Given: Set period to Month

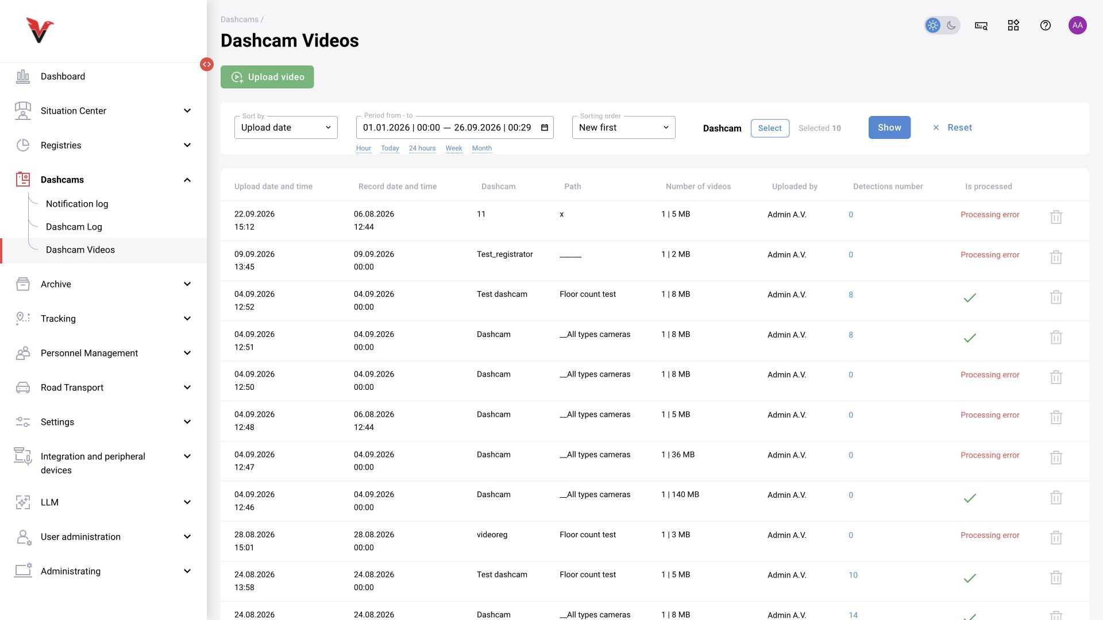Looking at the screenshot, I should click(x=482, y=148).
